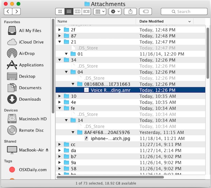Expand folder 4e

coord(60,102)
